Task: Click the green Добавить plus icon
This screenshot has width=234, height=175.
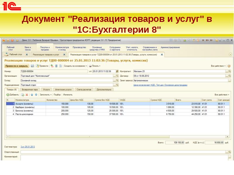Action: [x=8, y=94]
